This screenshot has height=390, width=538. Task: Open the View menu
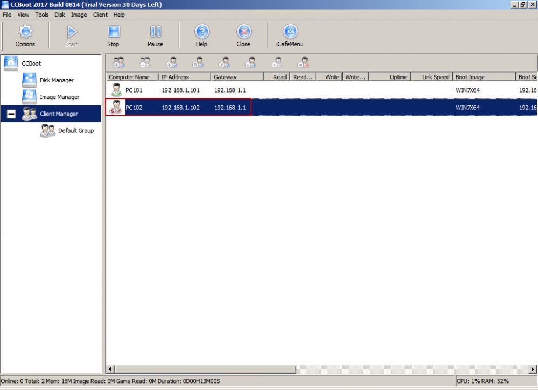click(23, 15)
